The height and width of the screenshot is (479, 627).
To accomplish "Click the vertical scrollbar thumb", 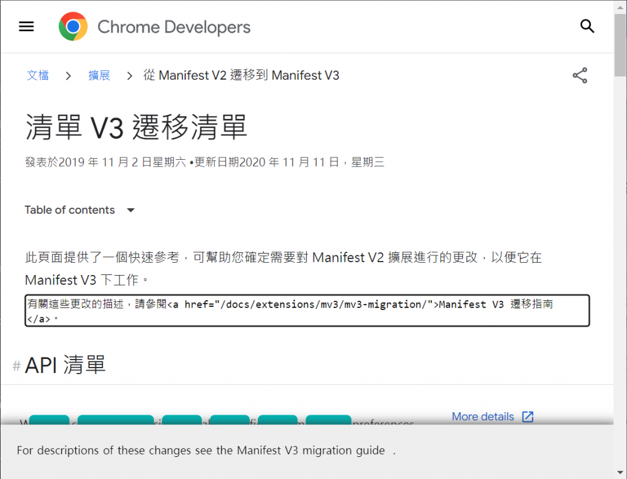I will [620, 45].
